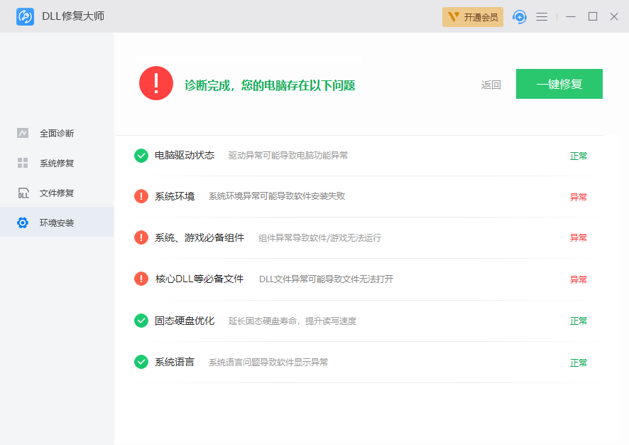Click the DLL修复大师 app logo icon

tap(26, 16)
